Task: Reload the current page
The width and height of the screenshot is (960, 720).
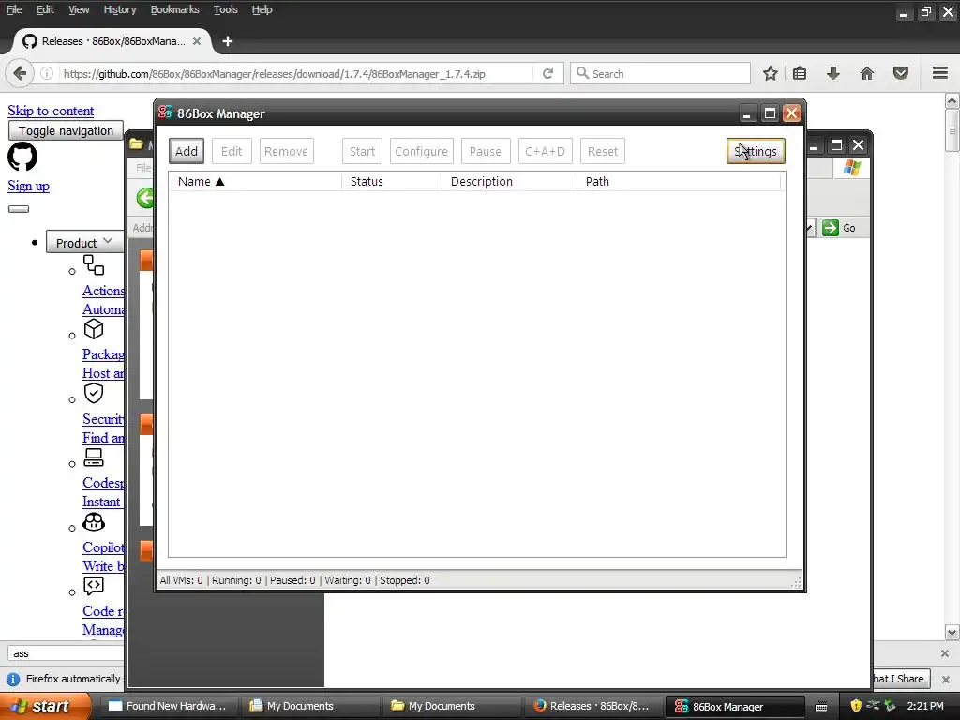Action: (x=547, y=73)
